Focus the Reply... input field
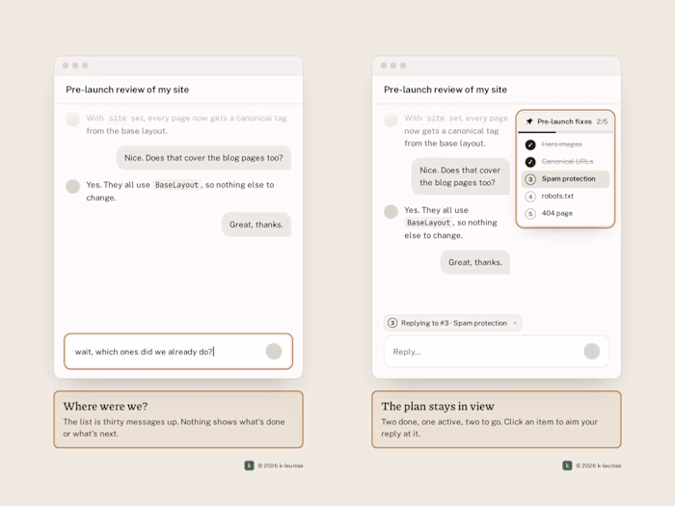 [496, 352]
